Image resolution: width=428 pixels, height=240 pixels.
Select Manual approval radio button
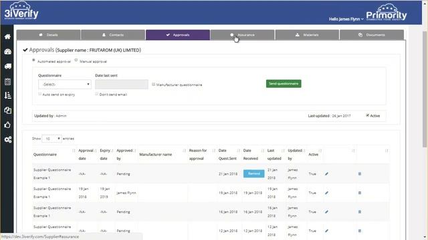point(76,60)
